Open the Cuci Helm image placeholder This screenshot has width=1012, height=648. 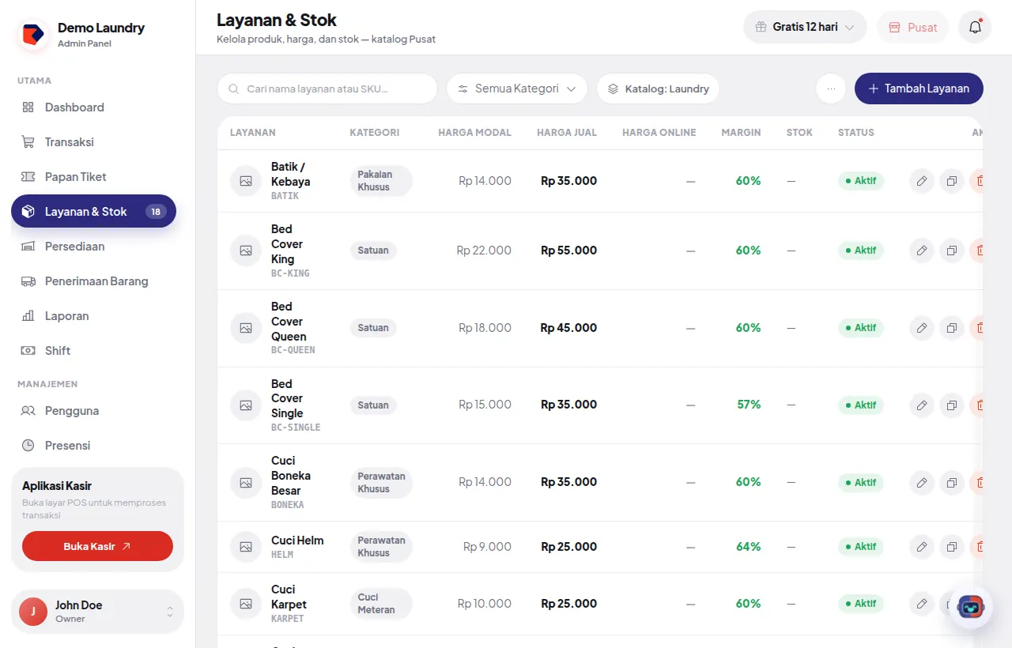click(x=246, y=547)
